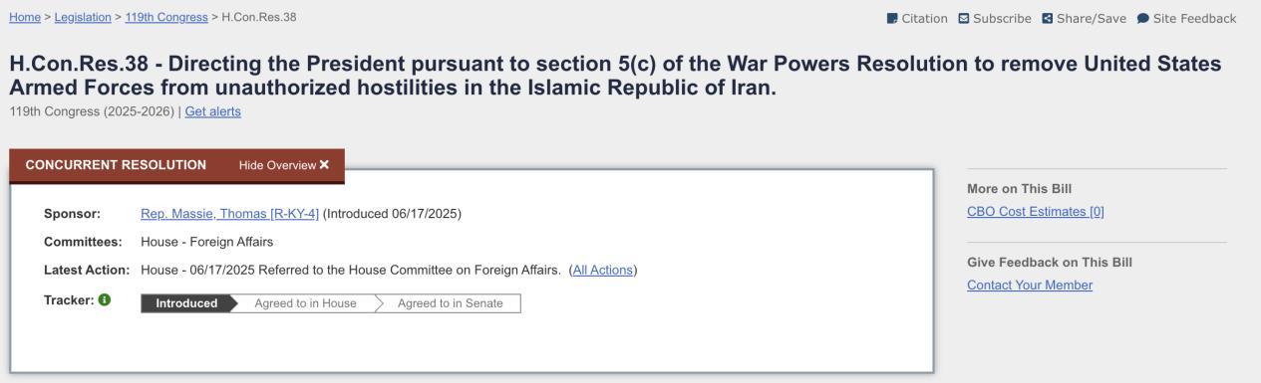Click the Subscribe envelope icon
The image size is (1261, 383).
964,19
